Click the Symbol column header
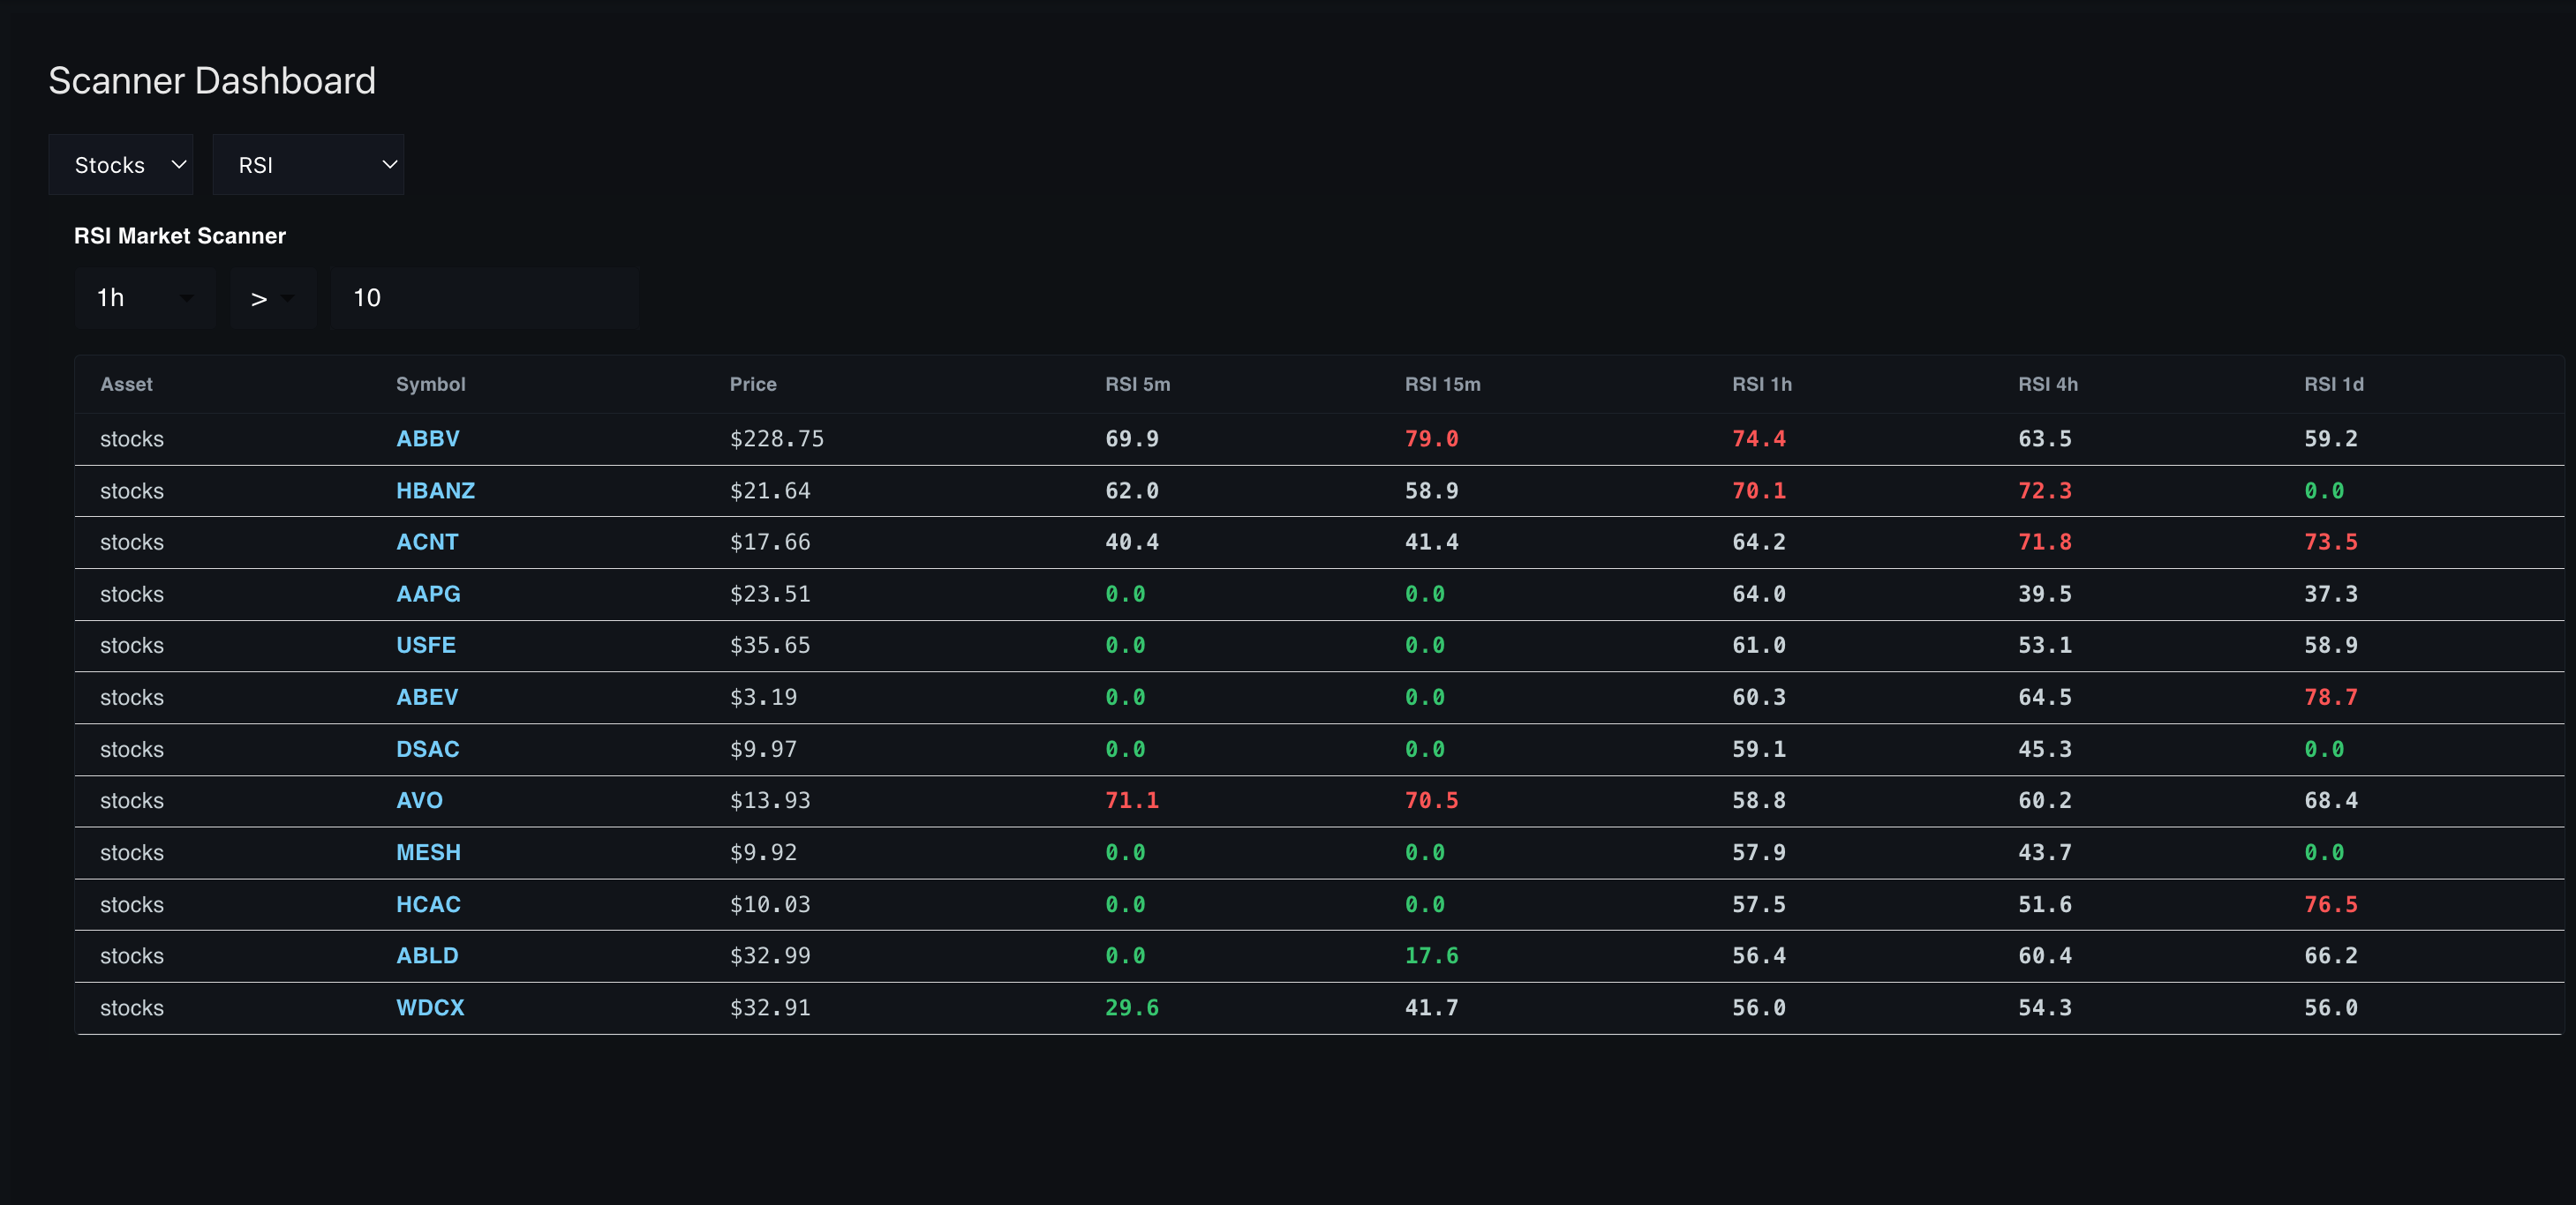This screenshot has height=1205, width=2576. tap(431, 384)
